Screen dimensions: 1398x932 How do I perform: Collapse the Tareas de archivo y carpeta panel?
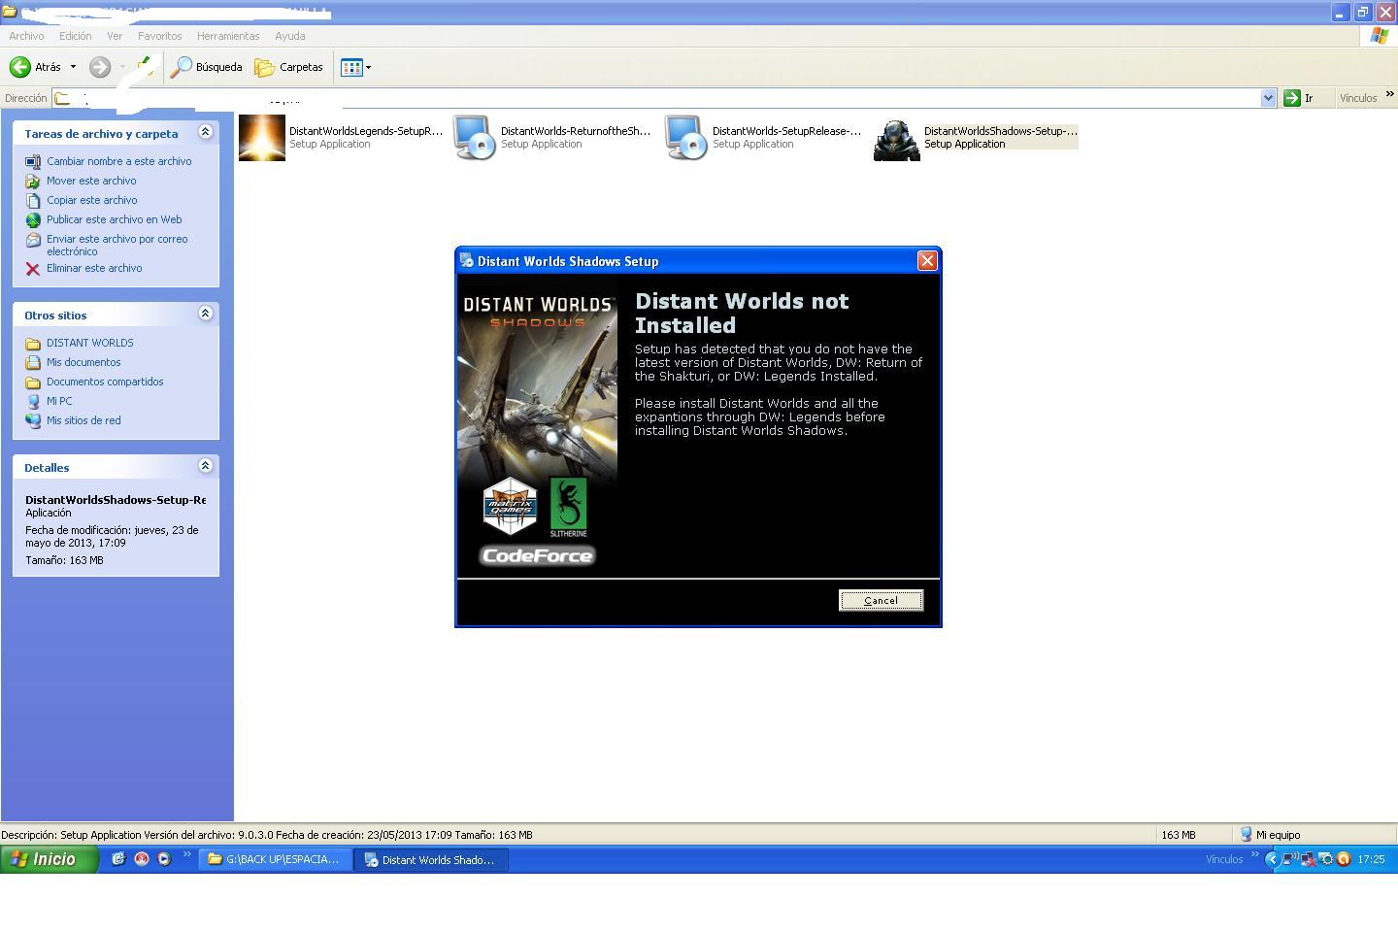click(205, 132)
